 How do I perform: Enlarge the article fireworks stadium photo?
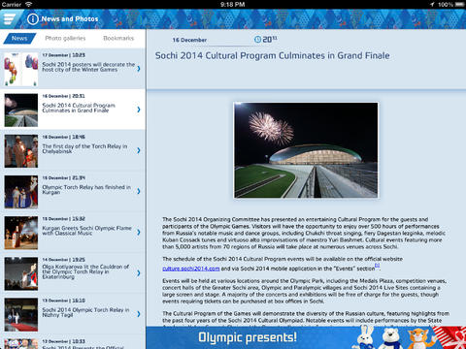(306, 150)
